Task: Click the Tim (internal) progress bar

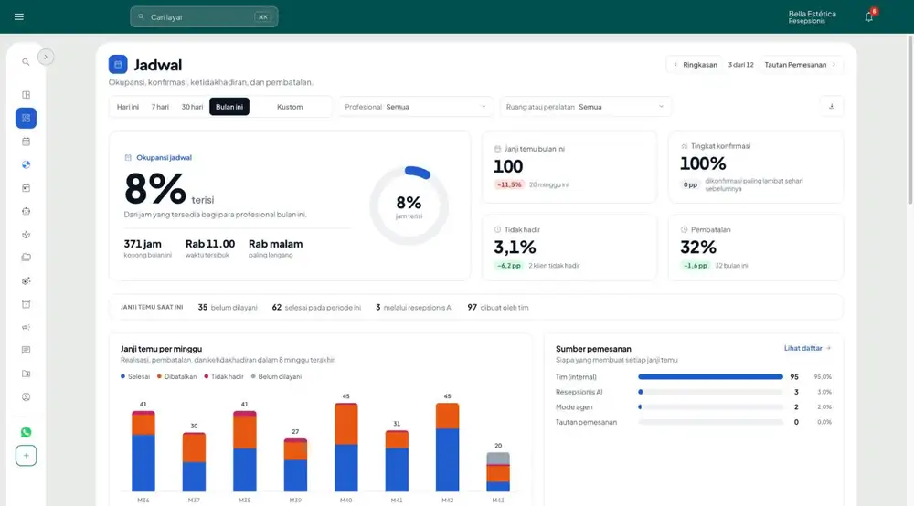Action: pos(710,376)
